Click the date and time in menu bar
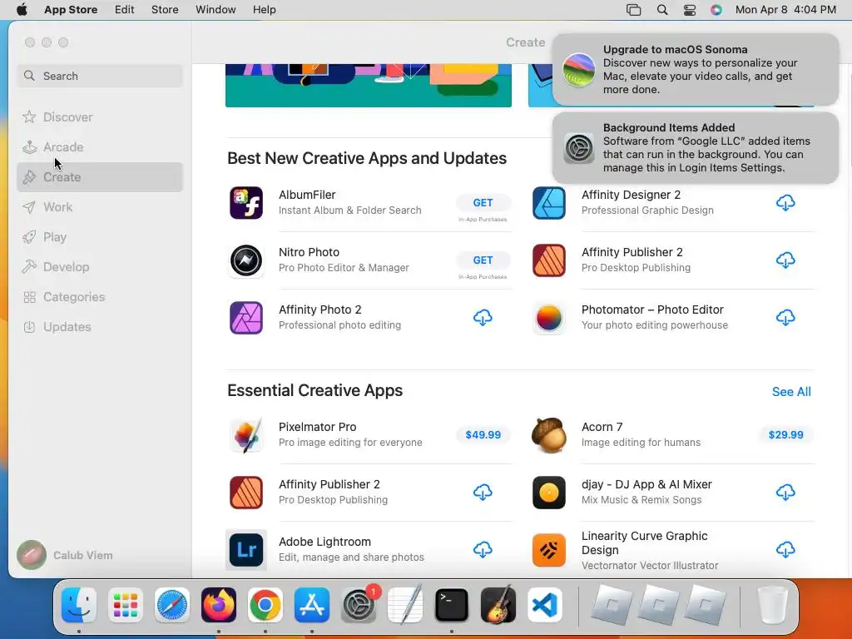This screenshot has width=852, height=639. [785, 10]
